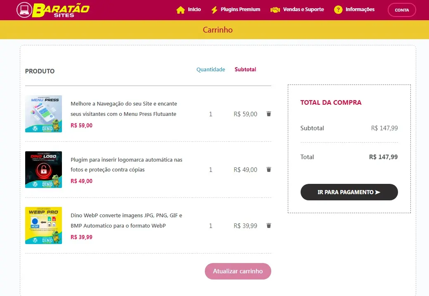Click the question mark Informações icon

[338, 10]
